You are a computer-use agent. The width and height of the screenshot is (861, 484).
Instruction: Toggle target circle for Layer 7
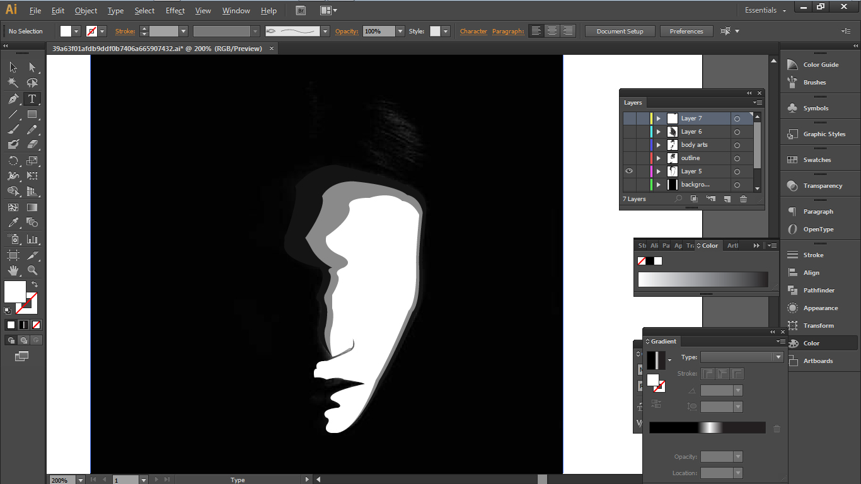pos(737,118)
